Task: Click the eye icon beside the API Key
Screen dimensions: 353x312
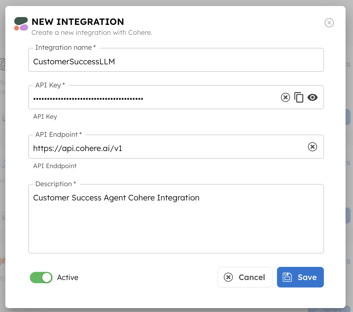Action: (x=313, y=97)
